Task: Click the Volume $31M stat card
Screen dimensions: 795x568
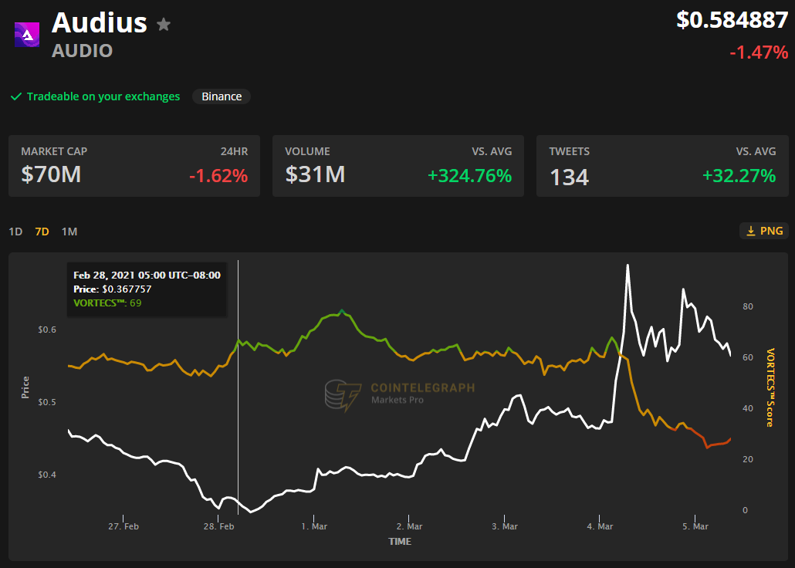Action: click(x=398, y=166)
